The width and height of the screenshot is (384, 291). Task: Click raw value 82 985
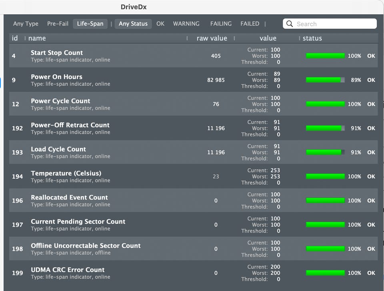click(216, 80)
